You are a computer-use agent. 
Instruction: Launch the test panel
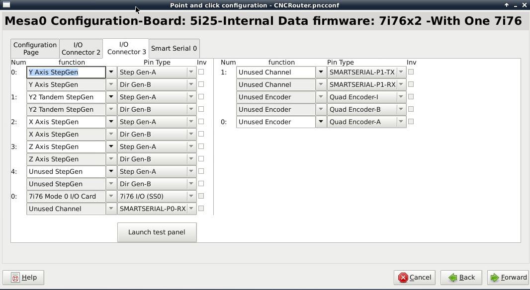[157, 232]
